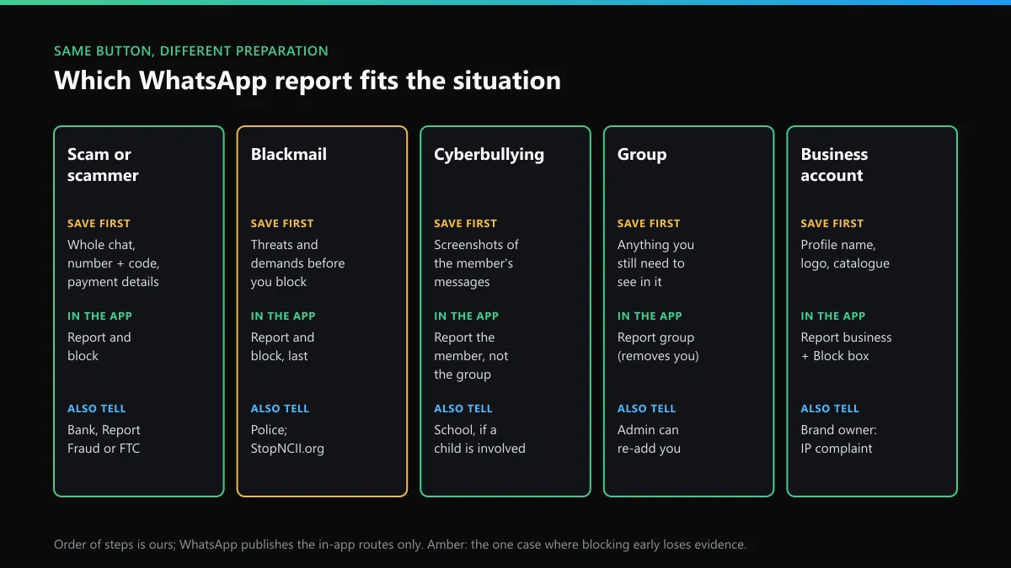Click ALSO TELL label in Scam card
The image size is (1011, 568).
(x=96, y=409)
